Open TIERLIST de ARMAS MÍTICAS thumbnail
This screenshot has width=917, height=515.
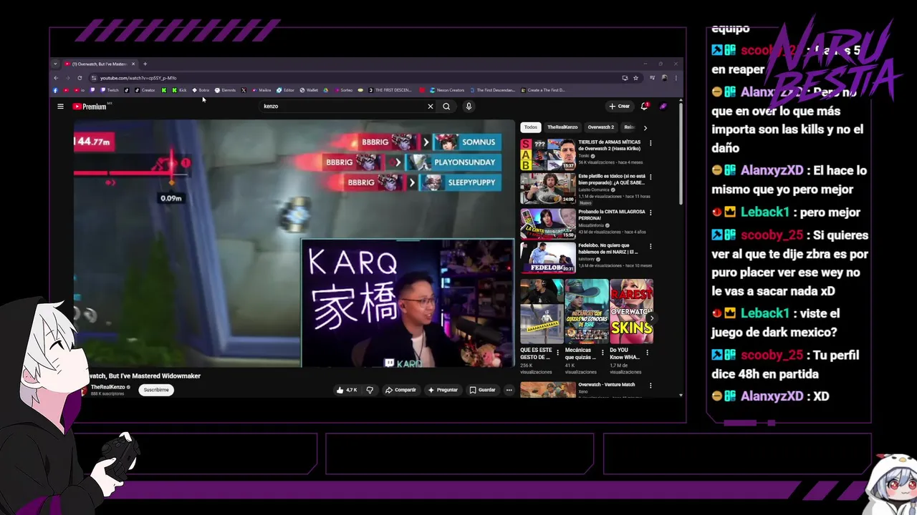click(548, 154)
